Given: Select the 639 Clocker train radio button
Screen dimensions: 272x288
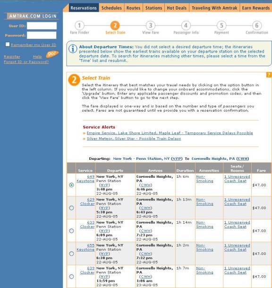Looking at the screenshot, I should coord(71,277).
